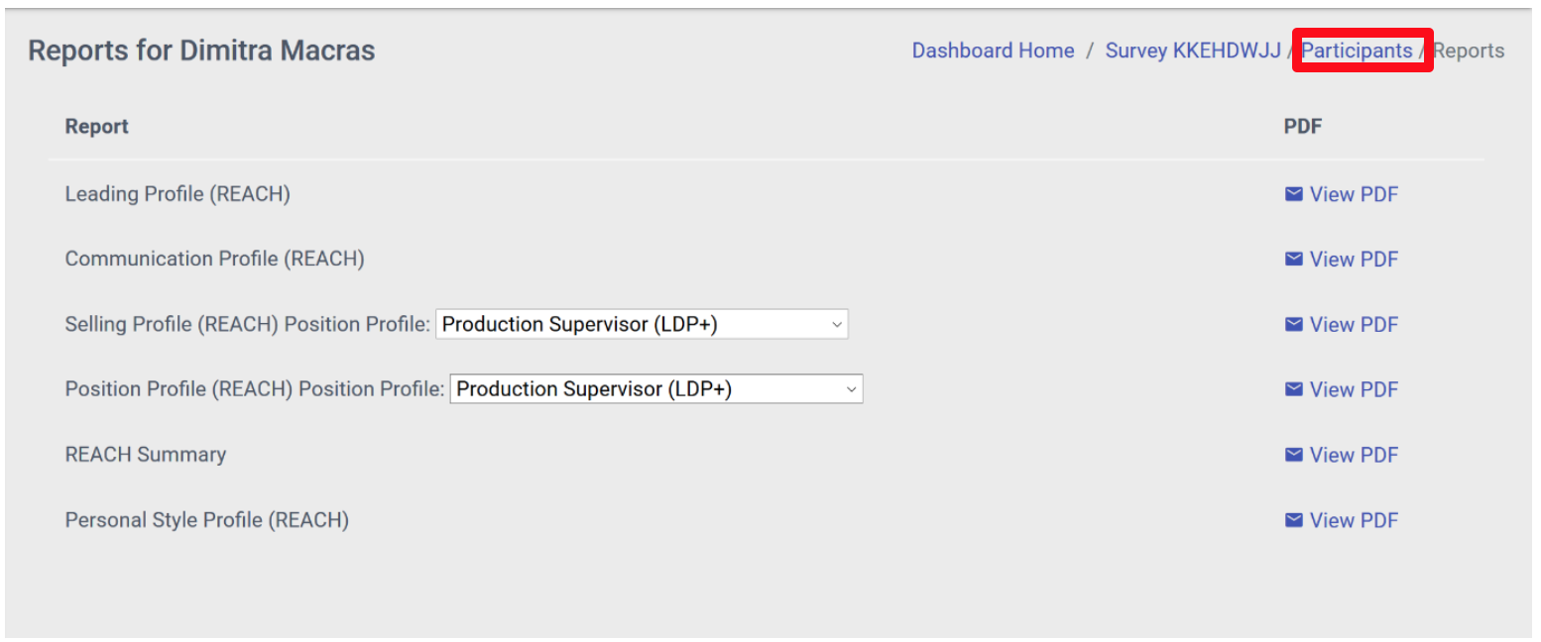Click the highlighted Participants breadcrumb link
Screen dimensions: 1541x642
tap(1360, 50)
